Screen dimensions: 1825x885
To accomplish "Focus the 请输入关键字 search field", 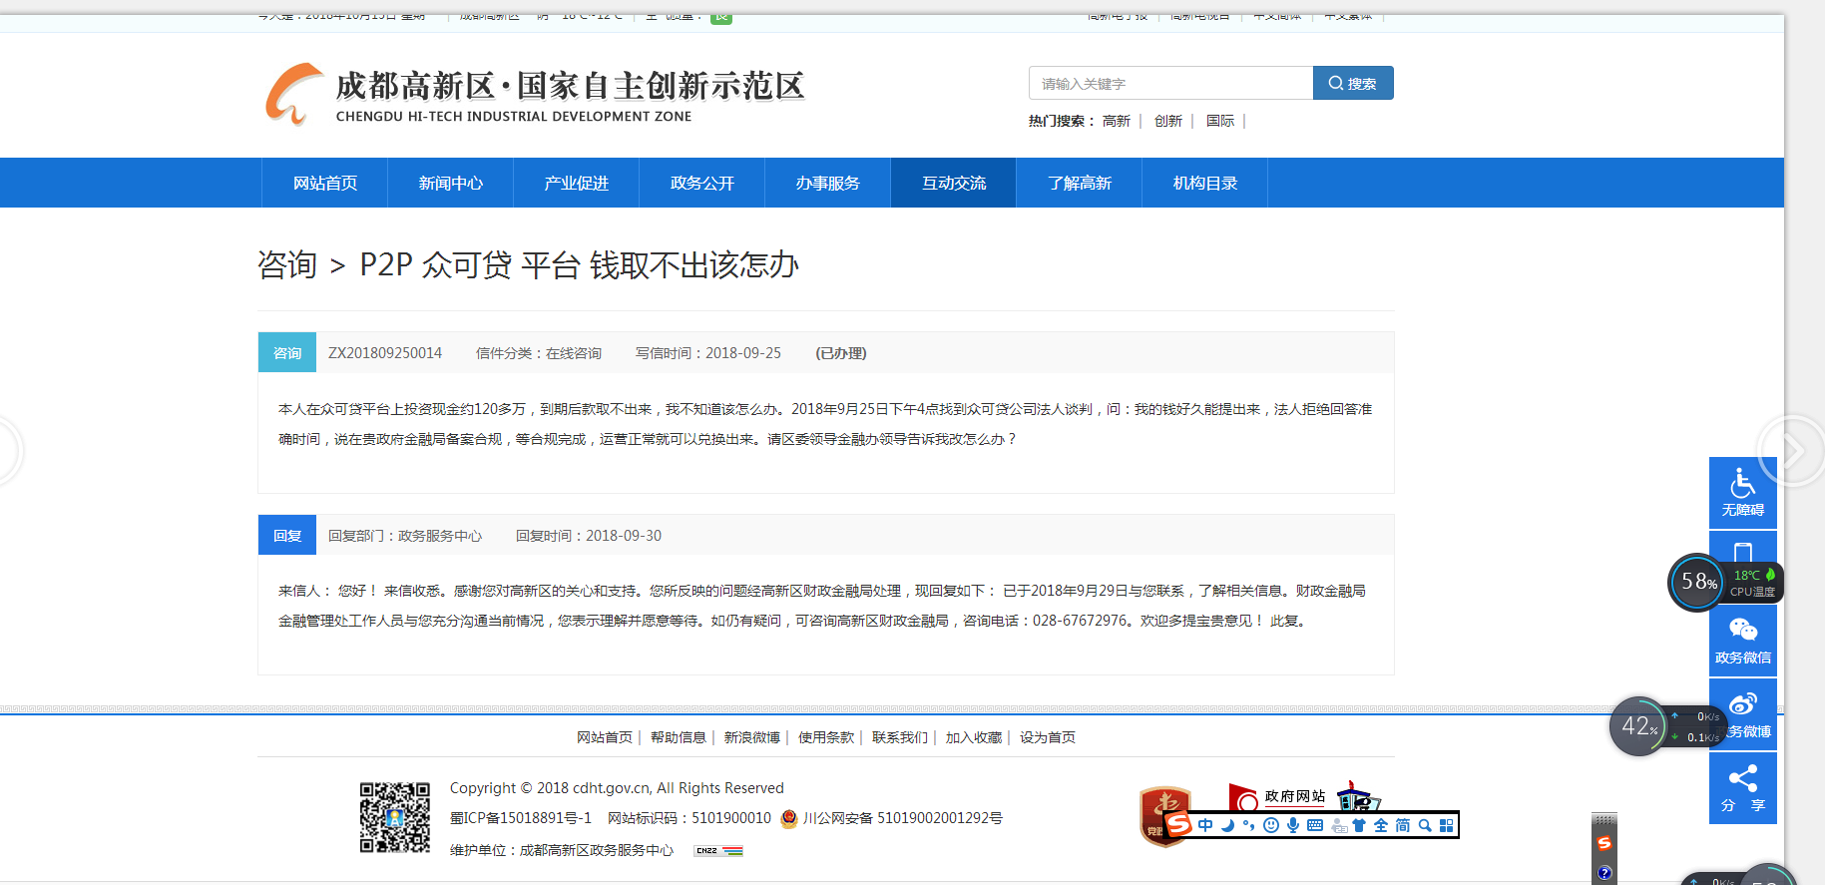I will pyautogui.click(x=1169, y=84).
